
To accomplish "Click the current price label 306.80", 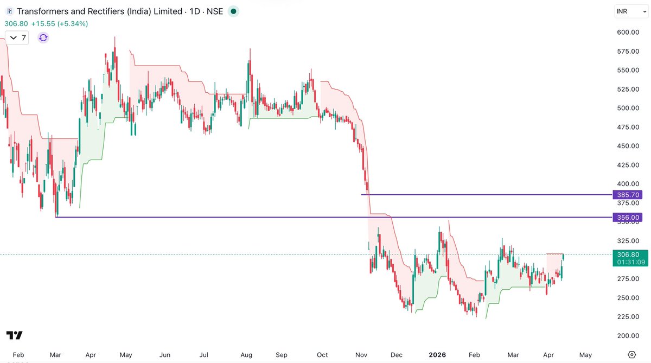I will point(629,254).
